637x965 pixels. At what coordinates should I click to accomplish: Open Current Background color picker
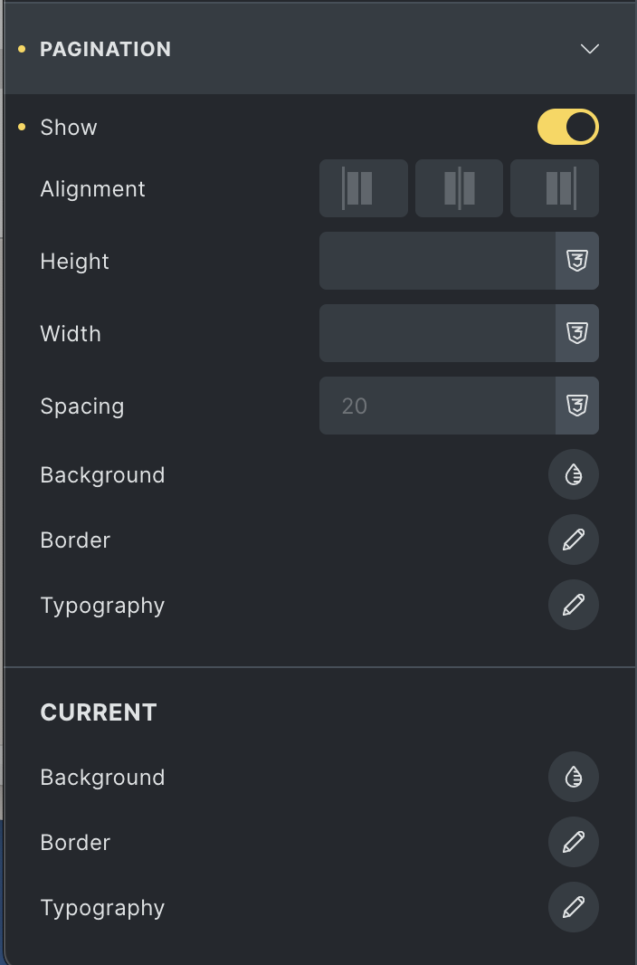(574, 777)
